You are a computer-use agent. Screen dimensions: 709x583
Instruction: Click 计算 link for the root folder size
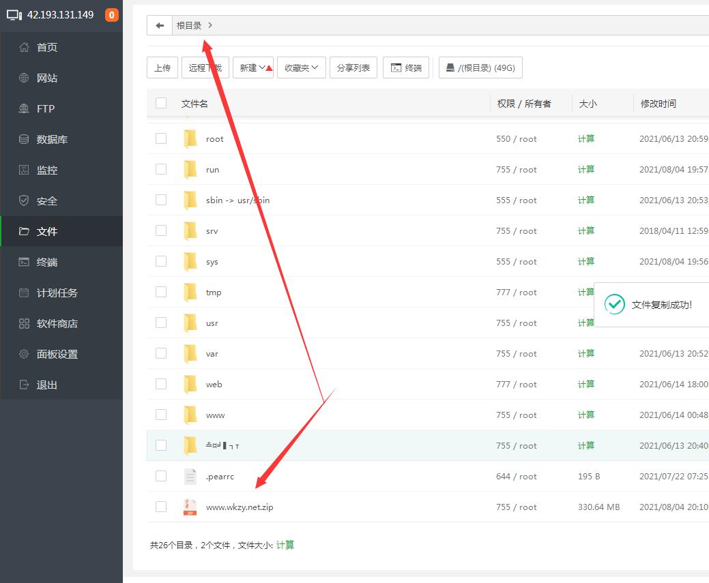coord(585,138)
